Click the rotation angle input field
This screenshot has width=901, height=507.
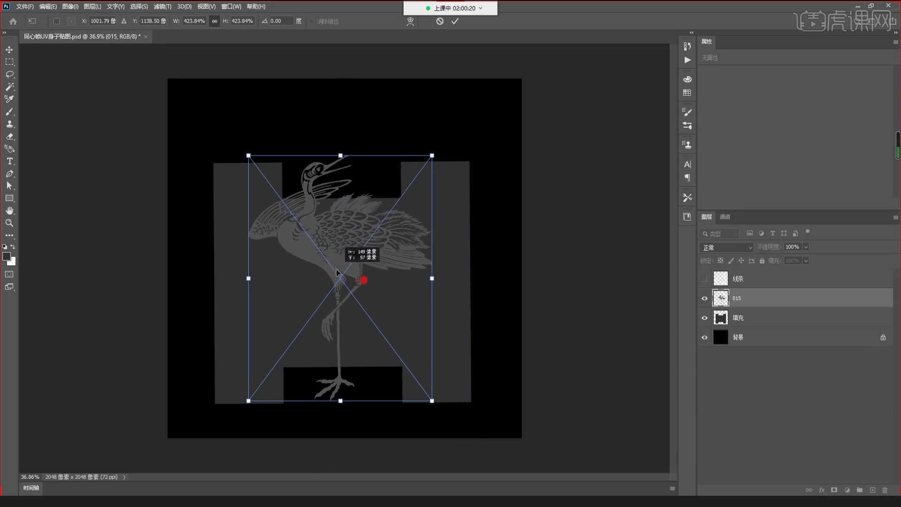pyautogui.click(x=281, y=21)
